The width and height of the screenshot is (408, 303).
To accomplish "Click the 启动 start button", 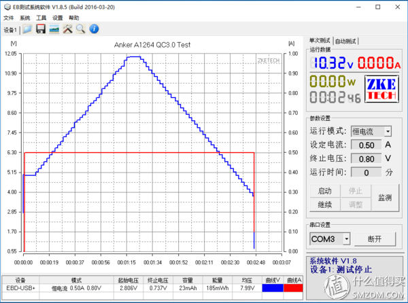I will [325, 191].
